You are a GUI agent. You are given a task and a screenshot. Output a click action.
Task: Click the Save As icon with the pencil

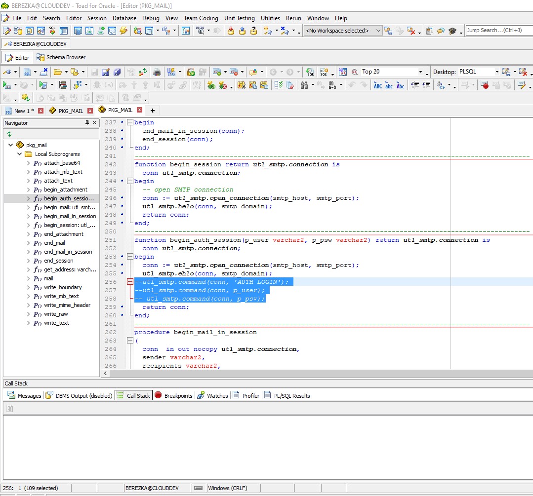coord(106,72)
